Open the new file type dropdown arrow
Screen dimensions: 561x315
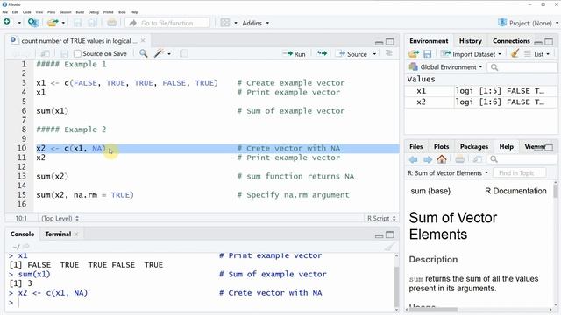(19, 23)
